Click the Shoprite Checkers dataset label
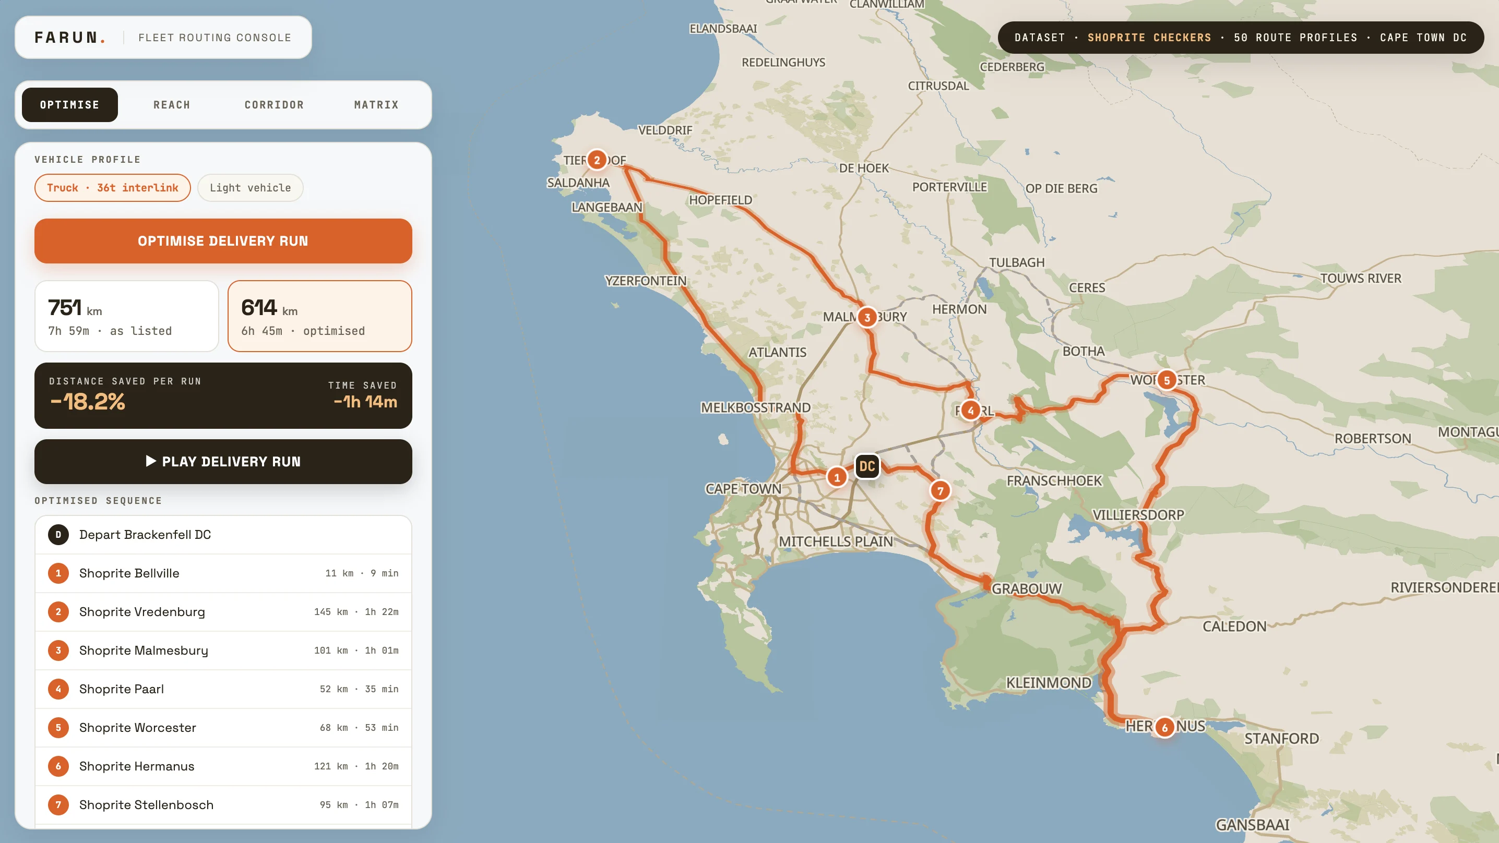Image resolution: width=1499 pixels, height=843 pixels. [x=1149, y=37]
